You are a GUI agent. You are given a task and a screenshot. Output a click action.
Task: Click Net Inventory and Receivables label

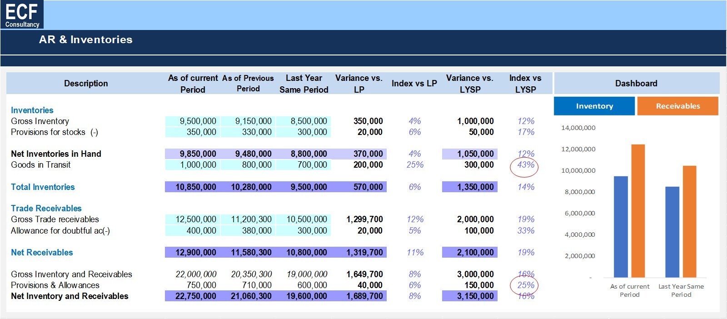click(70, 296)
